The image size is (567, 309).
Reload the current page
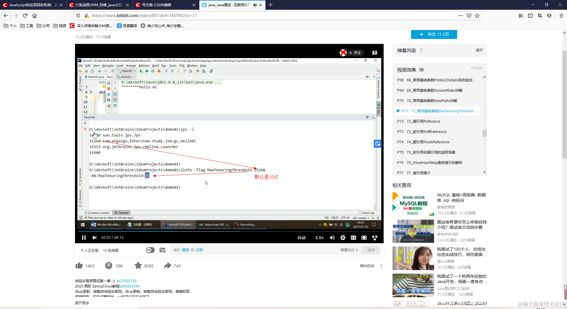pyautogui.click(x=25, y=16)
